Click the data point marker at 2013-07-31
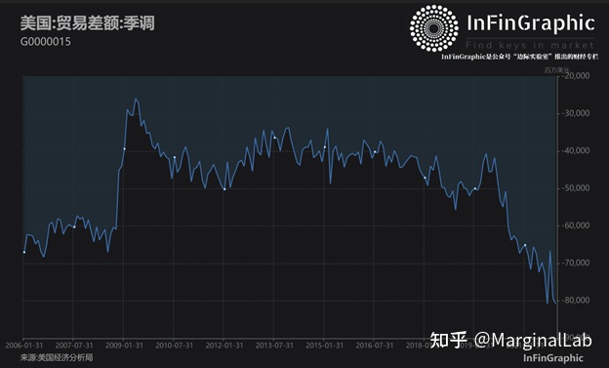609x368 pixels. tap(274, 138)
